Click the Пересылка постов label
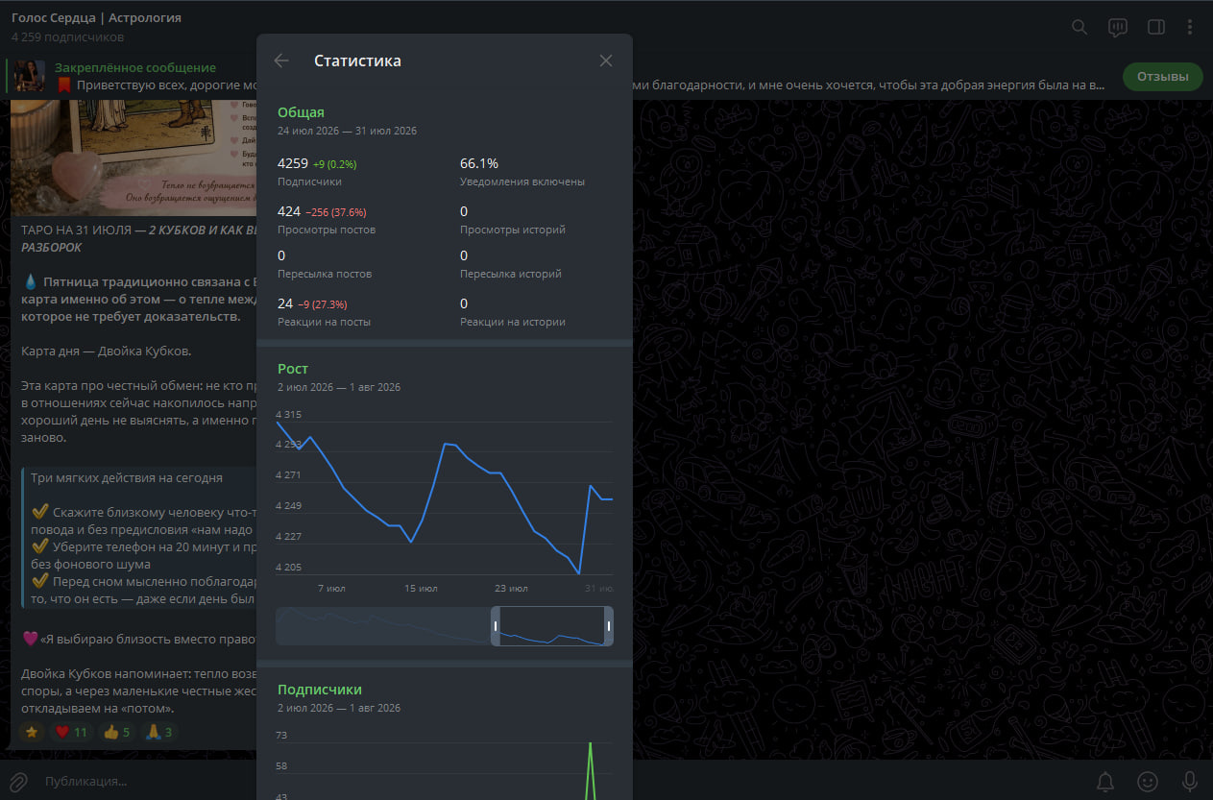The width and height of the screenshot is (1213, 800). point(325,274)
